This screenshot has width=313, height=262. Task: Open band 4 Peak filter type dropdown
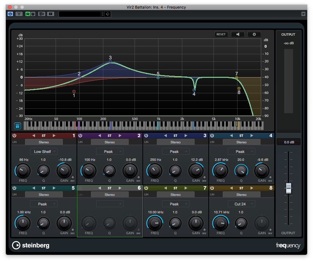pyautogui.click(x=242, y=152)
